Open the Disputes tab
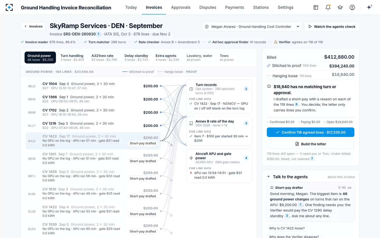 pos(208,7)
